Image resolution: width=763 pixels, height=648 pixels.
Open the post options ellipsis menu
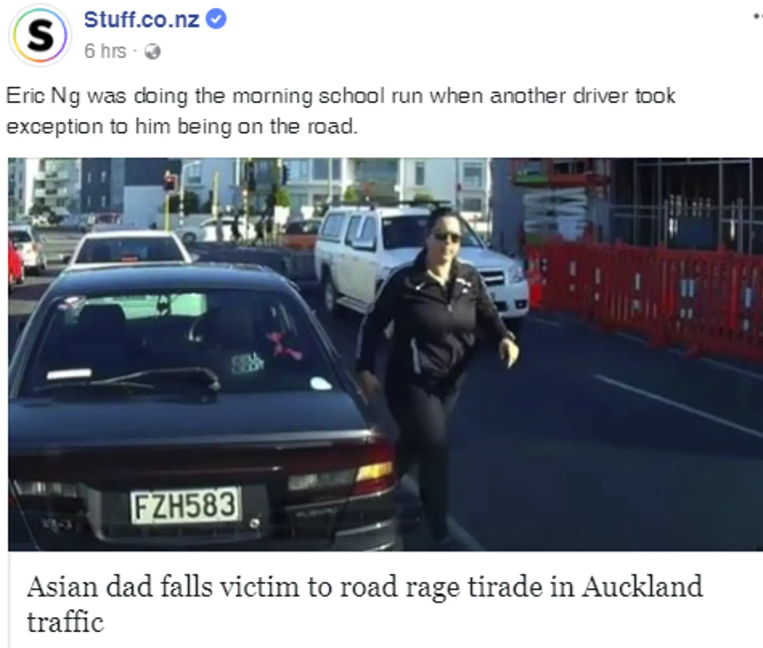coord(758,17)
